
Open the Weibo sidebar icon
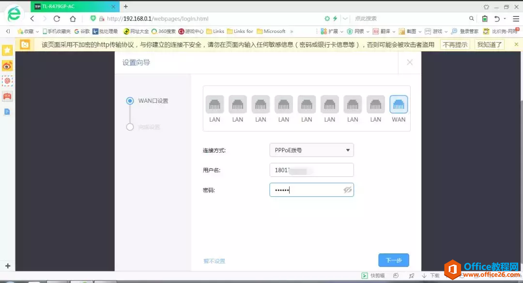tap(7, 66)
